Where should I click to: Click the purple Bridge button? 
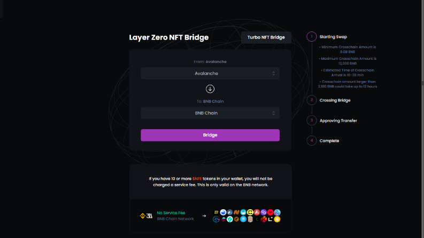[x=210, y=135]
